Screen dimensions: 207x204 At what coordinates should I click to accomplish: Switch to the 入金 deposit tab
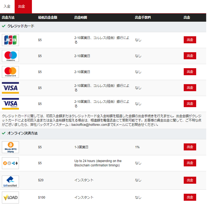click(x=7, y=6)
